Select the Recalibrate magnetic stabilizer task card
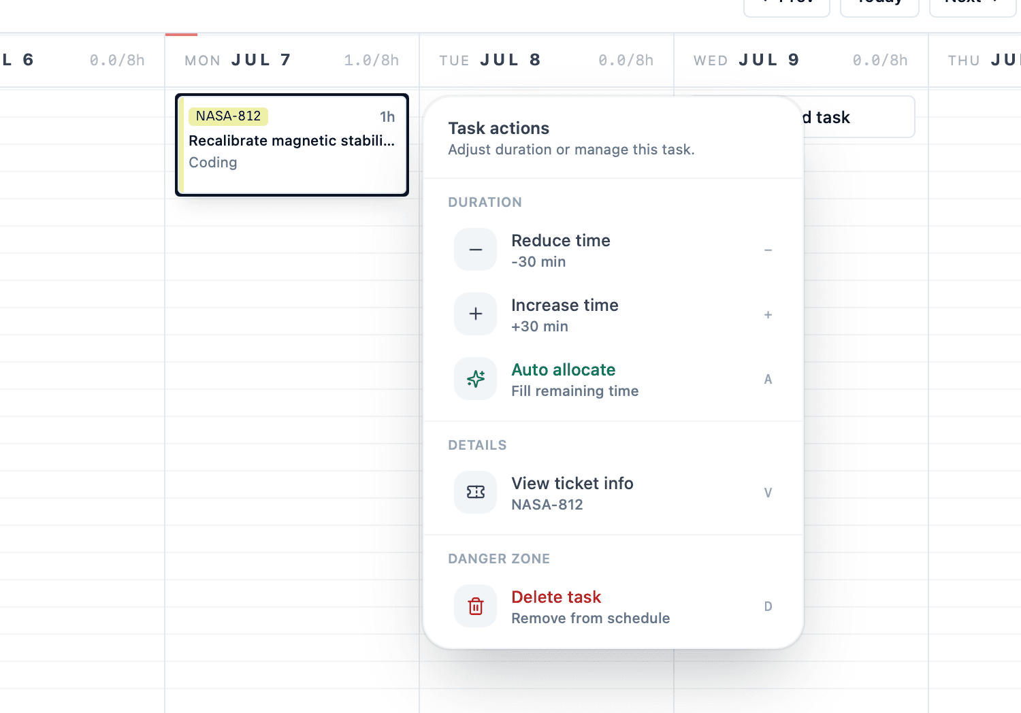Viewport: 1021px width, 713px height. [291, 145]
